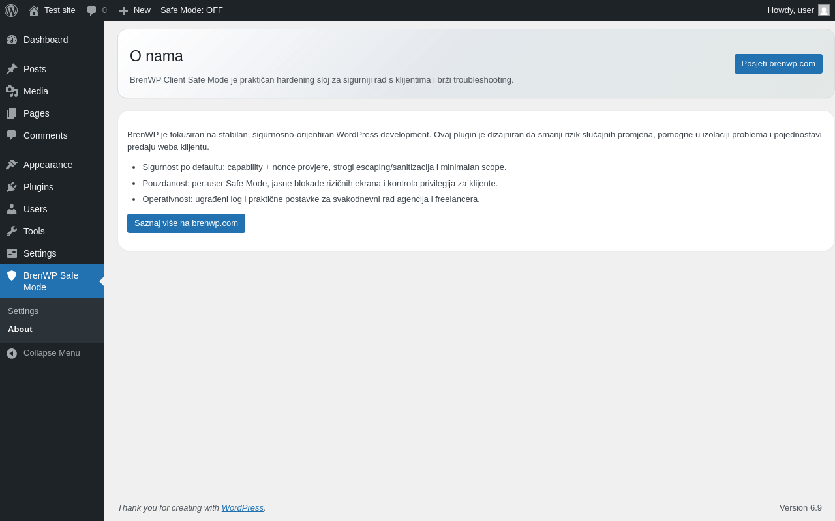
Task: Open the Settings submenu under BrenWP
Action: 23,311
